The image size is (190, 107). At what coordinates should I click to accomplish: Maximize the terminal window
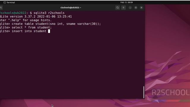point(136,8)
